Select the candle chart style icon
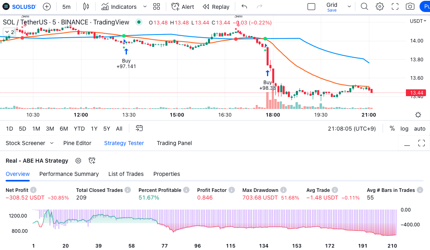The width and height of the screenshot is (430, 250). [86, 6]
